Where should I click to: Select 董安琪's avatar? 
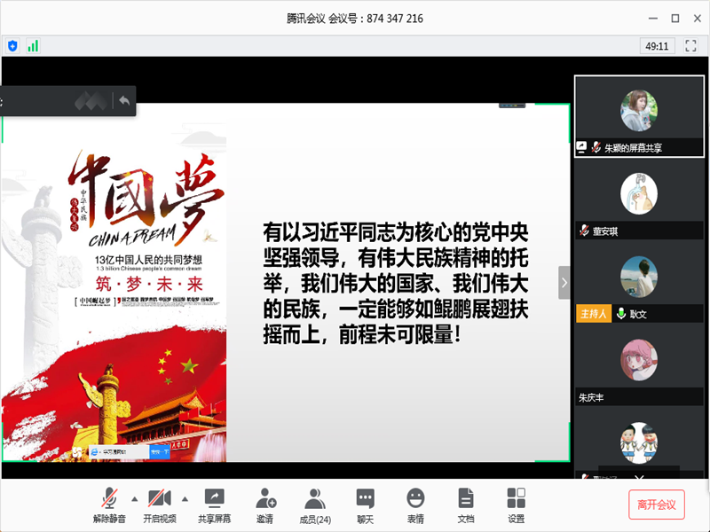click(x=639, y=193)
